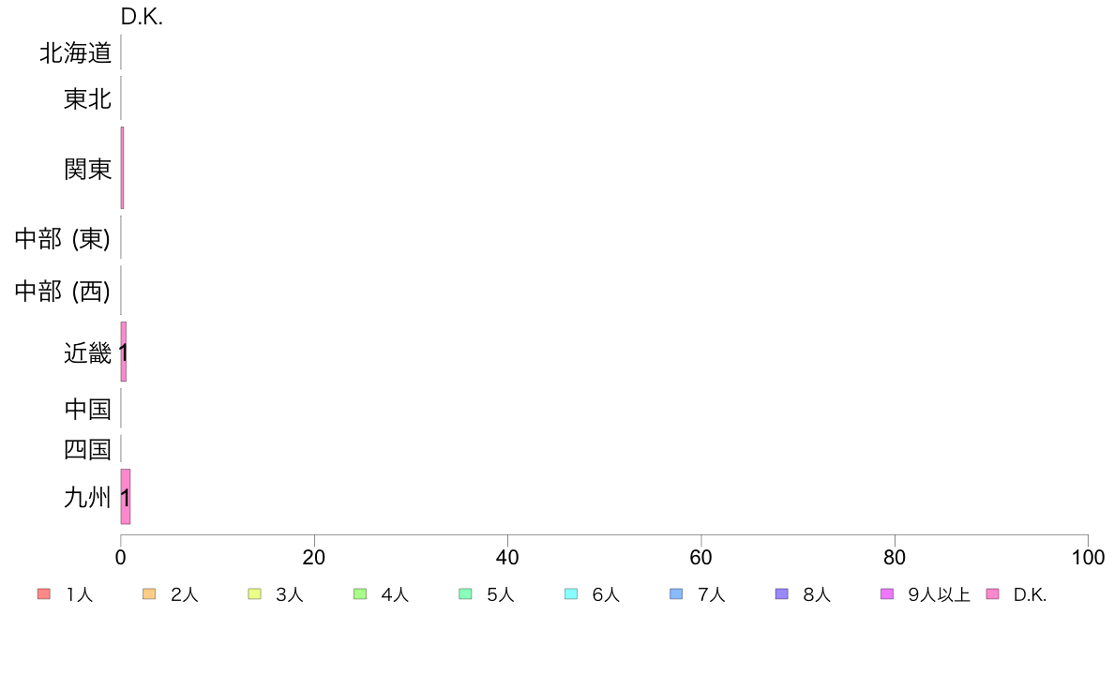This screenshot has width=1114, height=690.
Task: Click the 100 tick on x-axis
Action: [1088, 558]
